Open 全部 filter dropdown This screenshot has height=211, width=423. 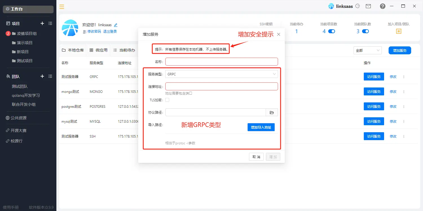(x=368, y=50)
